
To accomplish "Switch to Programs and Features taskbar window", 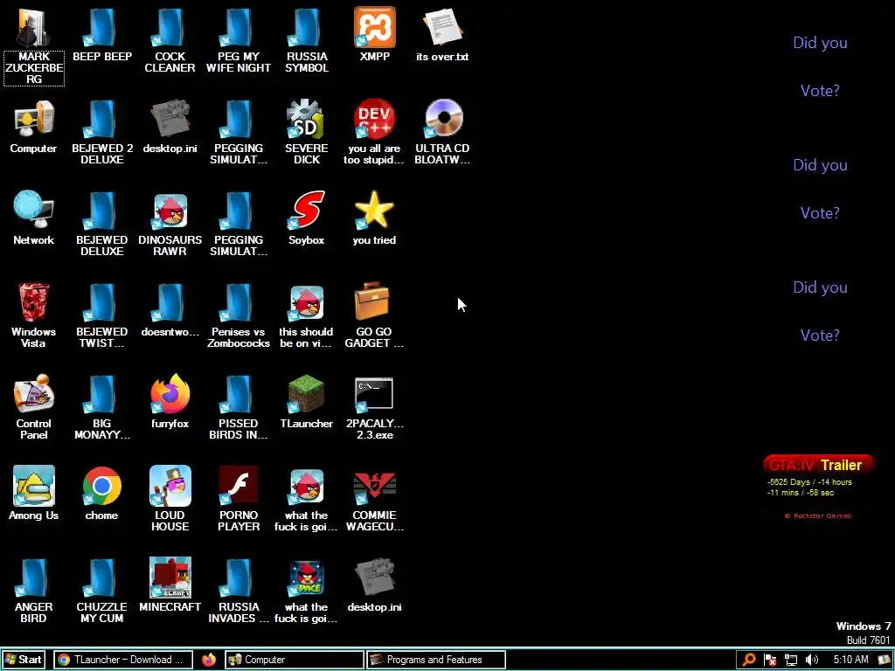I will 435,660.
